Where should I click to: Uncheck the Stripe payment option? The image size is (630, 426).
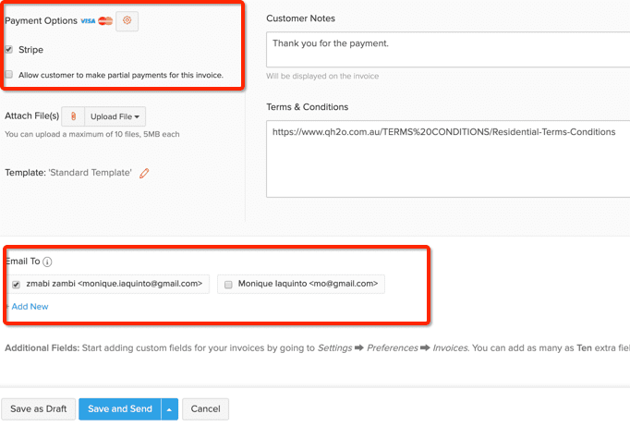(x=9, y=49)
